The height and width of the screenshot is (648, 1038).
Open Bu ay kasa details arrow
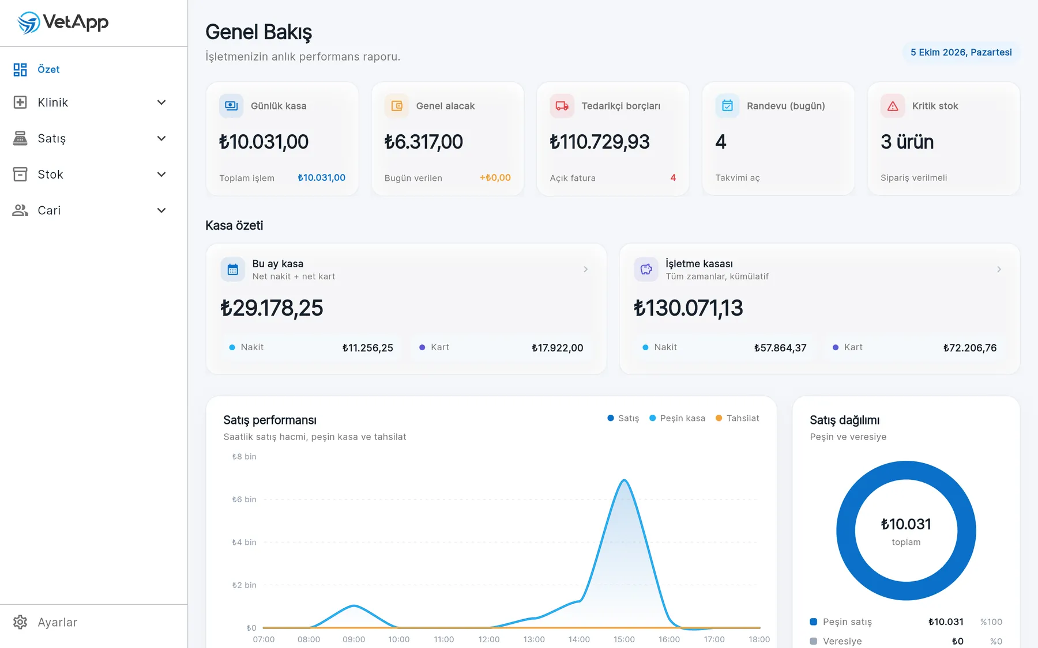tap(586, 270)
